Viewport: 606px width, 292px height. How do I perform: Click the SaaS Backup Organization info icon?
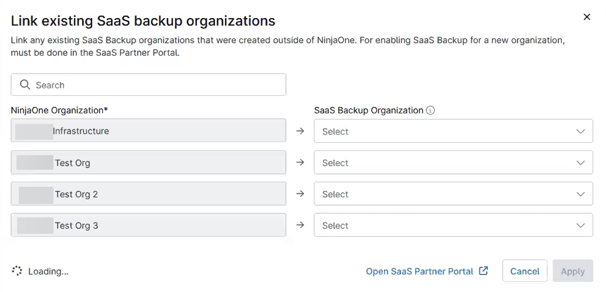coord(430,110)
